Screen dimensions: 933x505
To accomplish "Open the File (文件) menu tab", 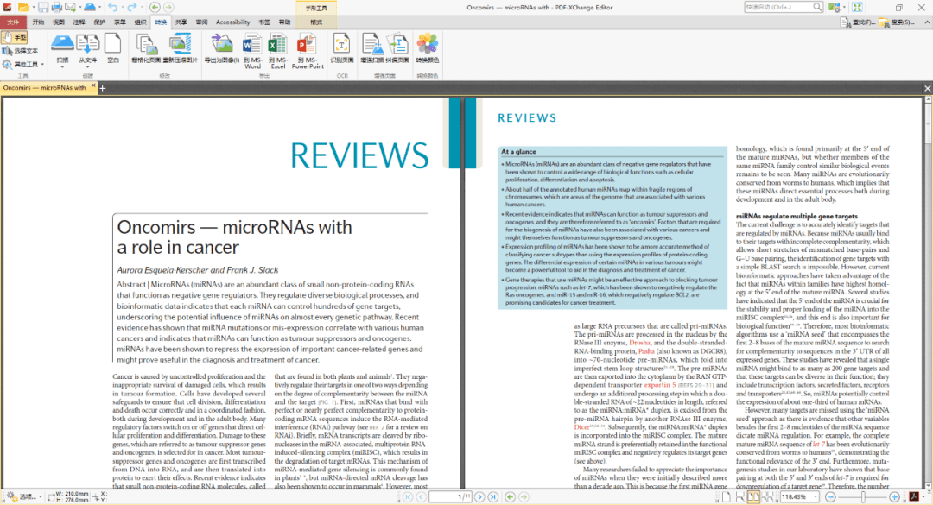I will tap(13, 22).
